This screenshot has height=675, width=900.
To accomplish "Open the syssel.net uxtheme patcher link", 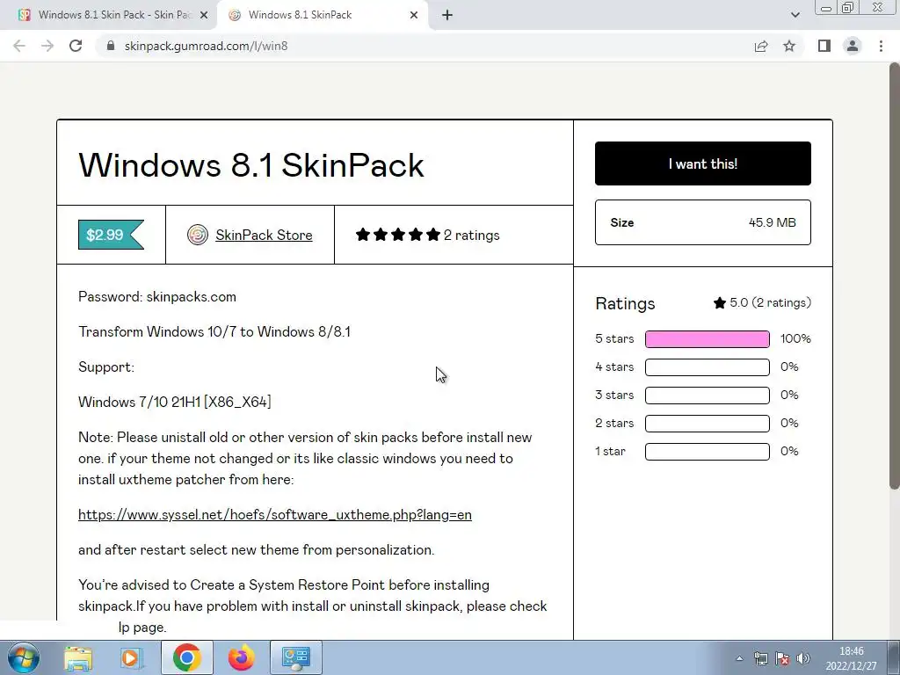I will 275,515.
